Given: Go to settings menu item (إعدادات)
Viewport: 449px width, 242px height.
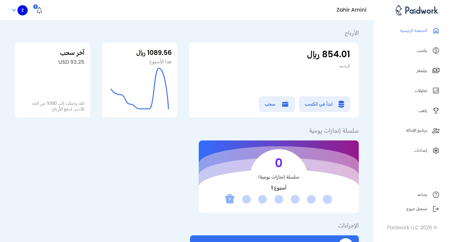Looking at the screenshot, I should (421, 150).
